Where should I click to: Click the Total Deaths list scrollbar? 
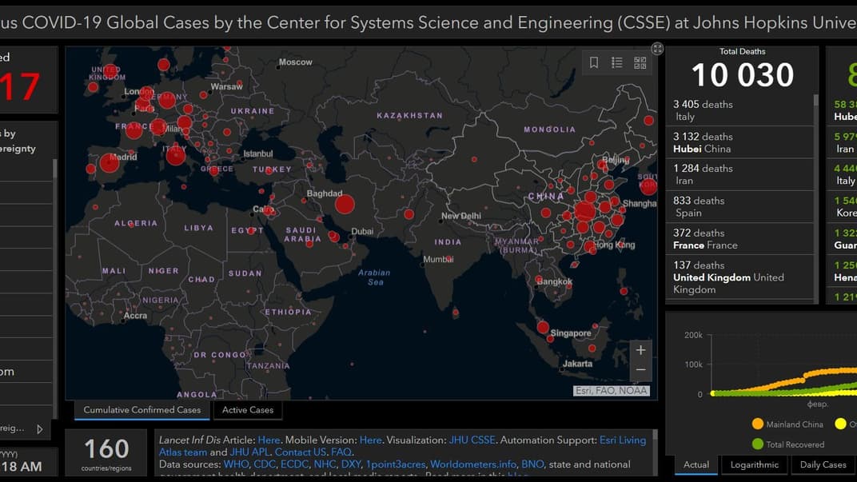point(816,160)
